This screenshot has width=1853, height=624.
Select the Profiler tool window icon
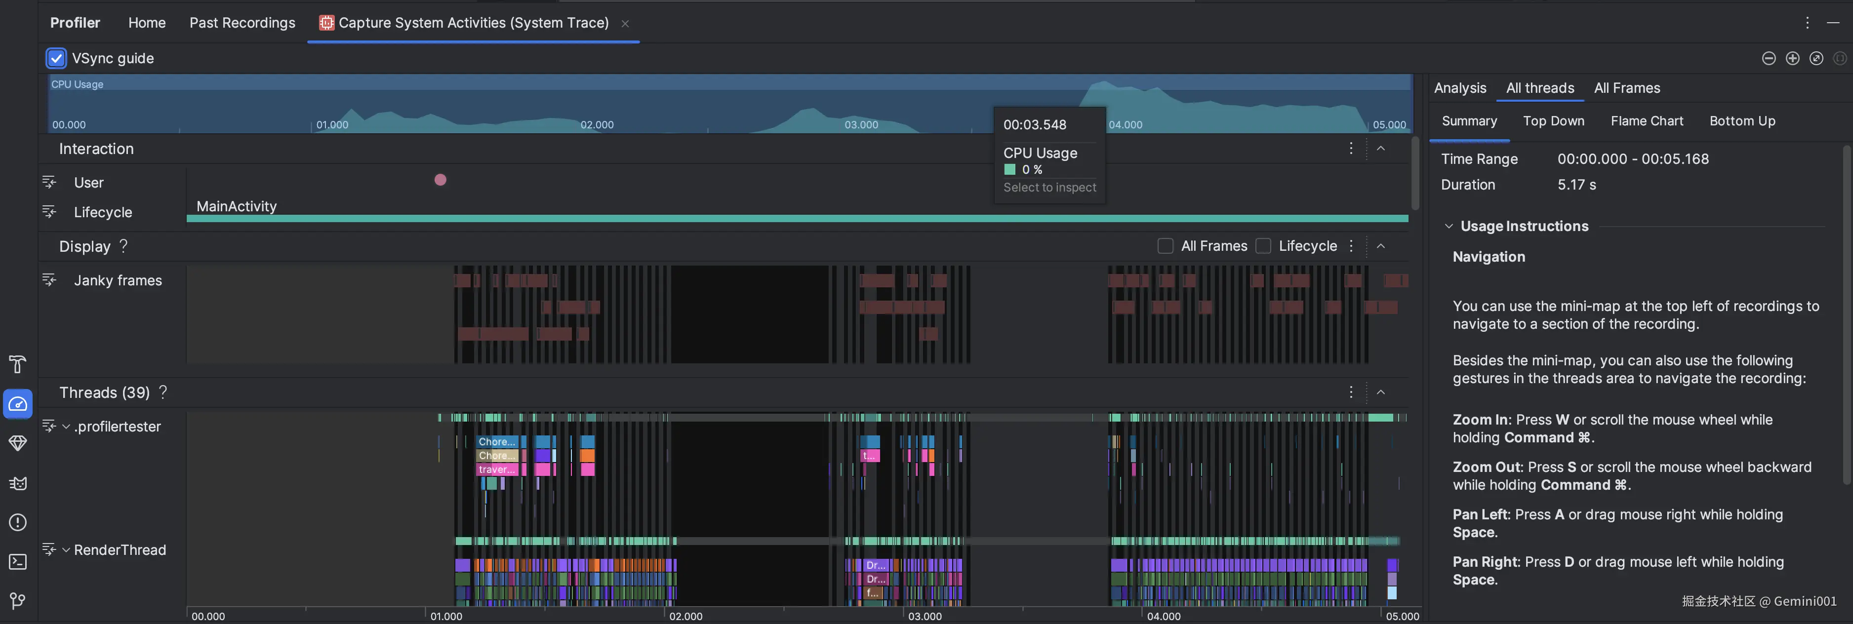point(17,404)
